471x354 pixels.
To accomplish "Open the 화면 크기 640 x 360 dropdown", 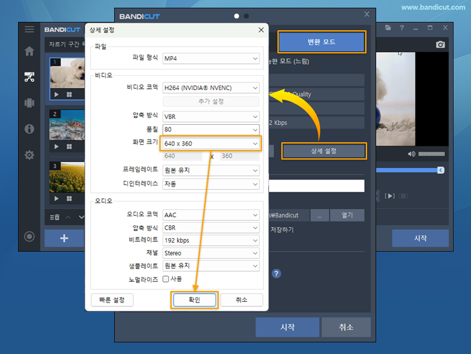I will coord(211,144).
